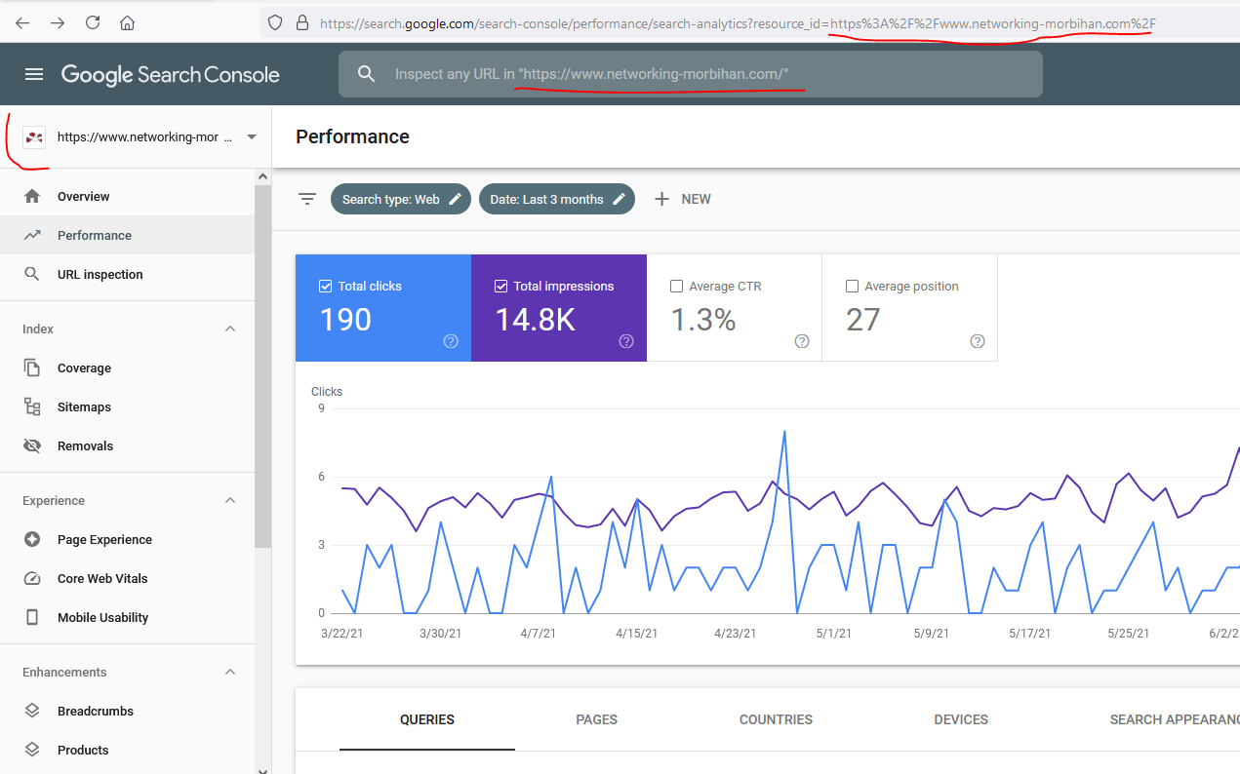This screenshot has width=1240, height=774.
Task: Click the sidebar scrollbar thumb
Action: pyautogui.click(x=262, y=366)
